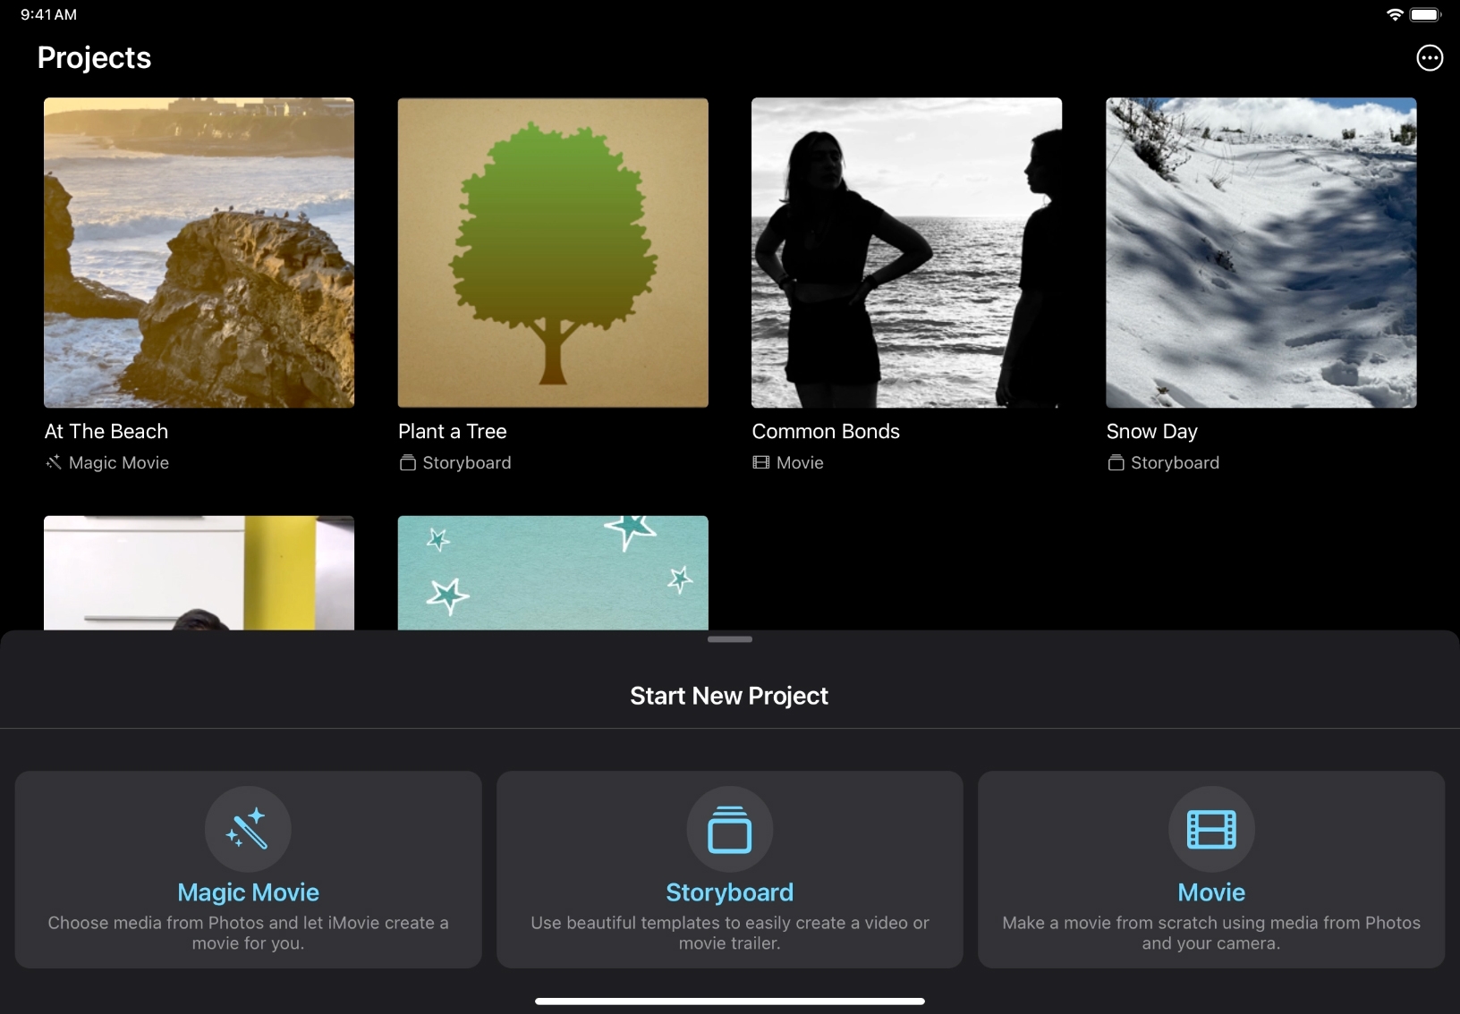
Task: Click the Wi-Fi status icon
Action: 1394,14
